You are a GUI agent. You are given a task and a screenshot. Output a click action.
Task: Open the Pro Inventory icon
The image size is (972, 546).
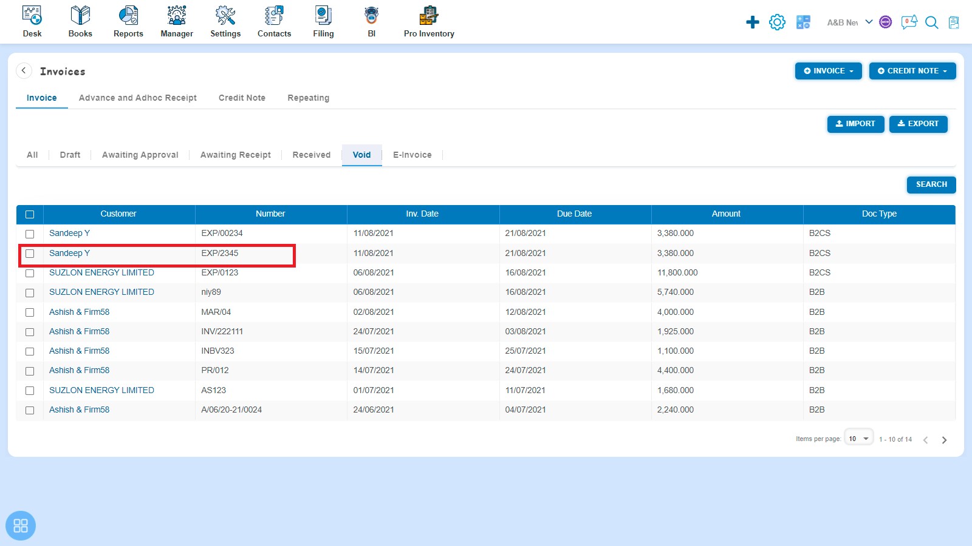(x=429, y=16)
